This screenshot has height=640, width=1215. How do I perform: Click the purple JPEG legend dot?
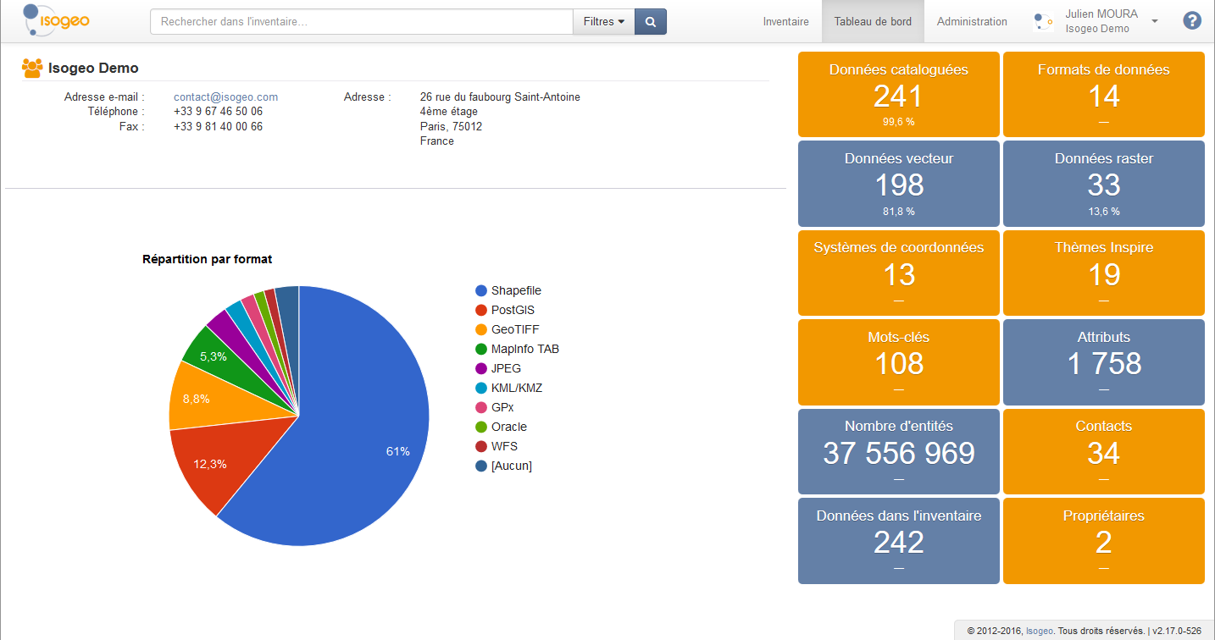coord(481,369)
